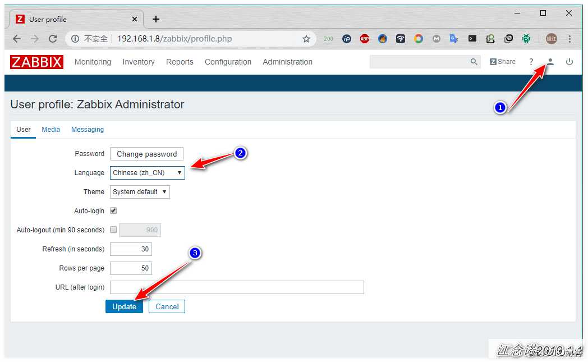The width and height of the screenshot is (588, 362).
Task: Click the terminal extension icon
Action: (472, 39)
